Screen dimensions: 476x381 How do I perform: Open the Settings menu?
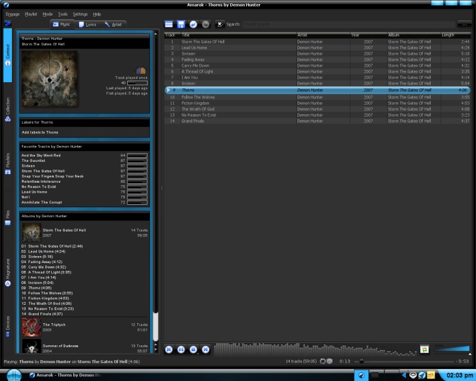(80, 14)
